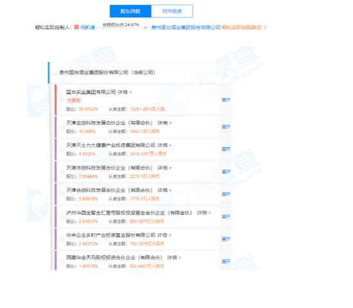This screenshot has width=353, height=308.
Task: Click 展开 on 泸州华西金智金汇壹号 row
Action: click(x=226, y=216)
